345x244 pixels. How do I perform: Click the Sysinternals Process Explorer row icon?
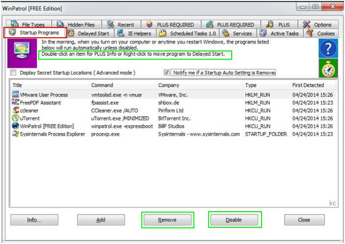[x=15, y=134]
